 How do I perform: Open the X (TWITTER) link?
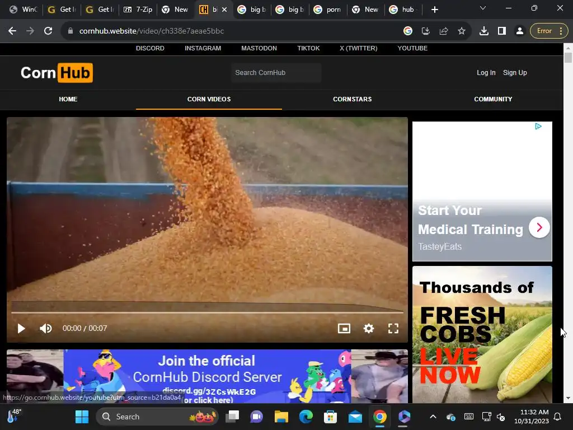[359, 48]
